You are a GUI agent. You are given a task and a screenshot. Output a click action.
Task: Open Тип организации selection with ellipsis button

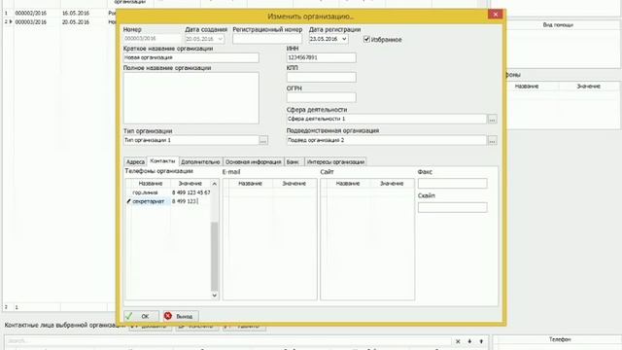(263, 140)
